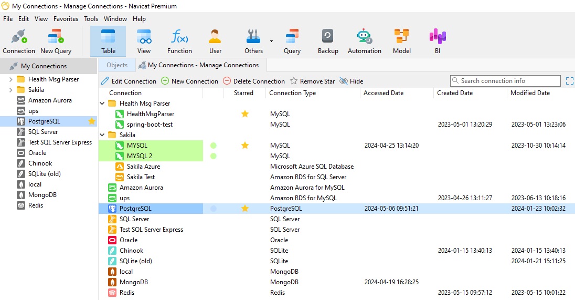Viewport: 575px width, 300px height.
Task: Expand Health Msg Parser in sidebar
Action: (x=10, y=79)
